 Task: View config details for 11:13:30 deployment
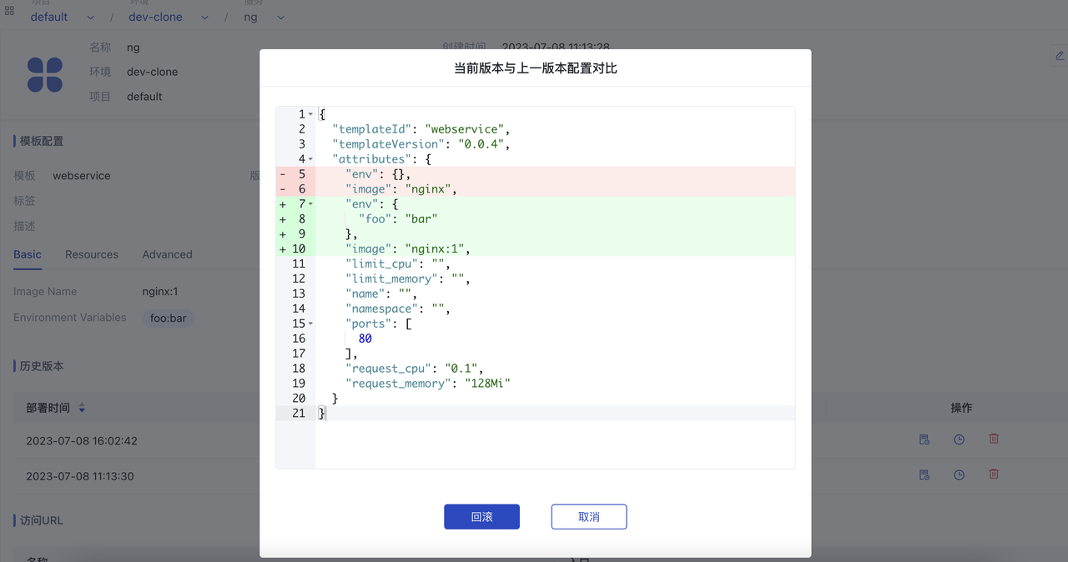pyautogui.click(x=924, y=475)
